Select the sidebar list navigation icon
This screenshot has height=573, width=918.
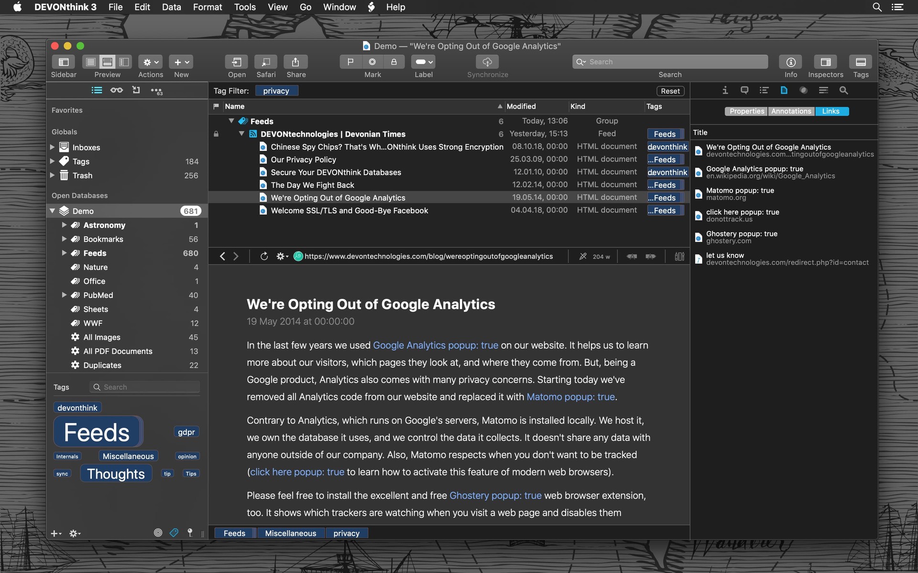(x=97, y=90)
